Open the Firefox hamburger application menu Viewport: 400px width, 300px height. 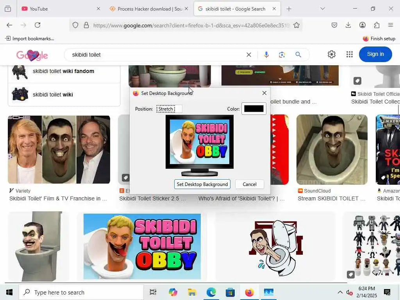point(391,25)
